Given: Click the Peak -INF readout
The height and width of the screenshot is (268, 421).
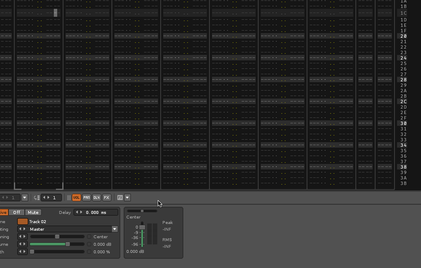Looking at the screenshot, I should (x=167, y=229).
